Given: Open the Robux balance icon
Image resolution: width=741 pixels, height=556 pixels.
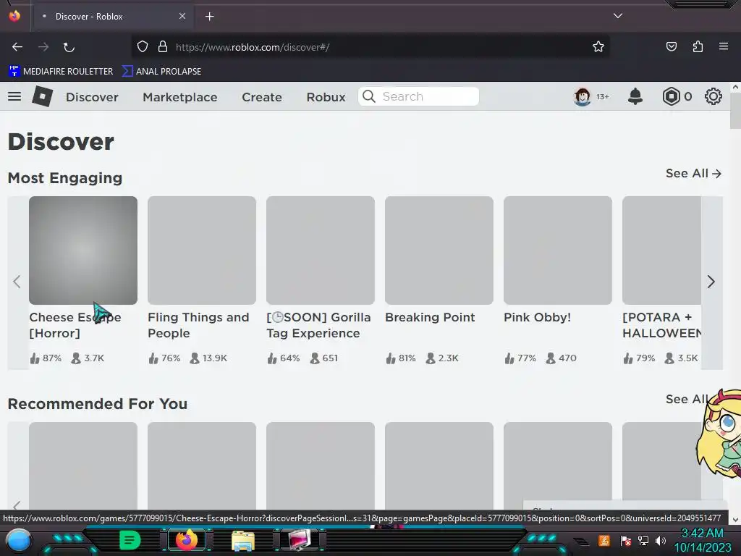Looking at the screenshot, I should click(x=671, y=96).
